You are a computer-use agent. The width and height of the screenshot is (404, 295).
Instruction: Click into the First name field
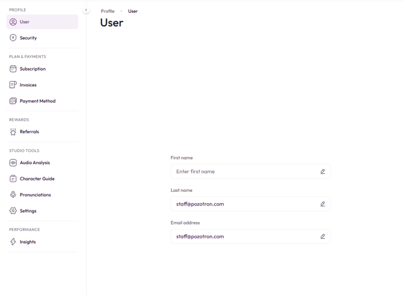[x=244, y=172]
